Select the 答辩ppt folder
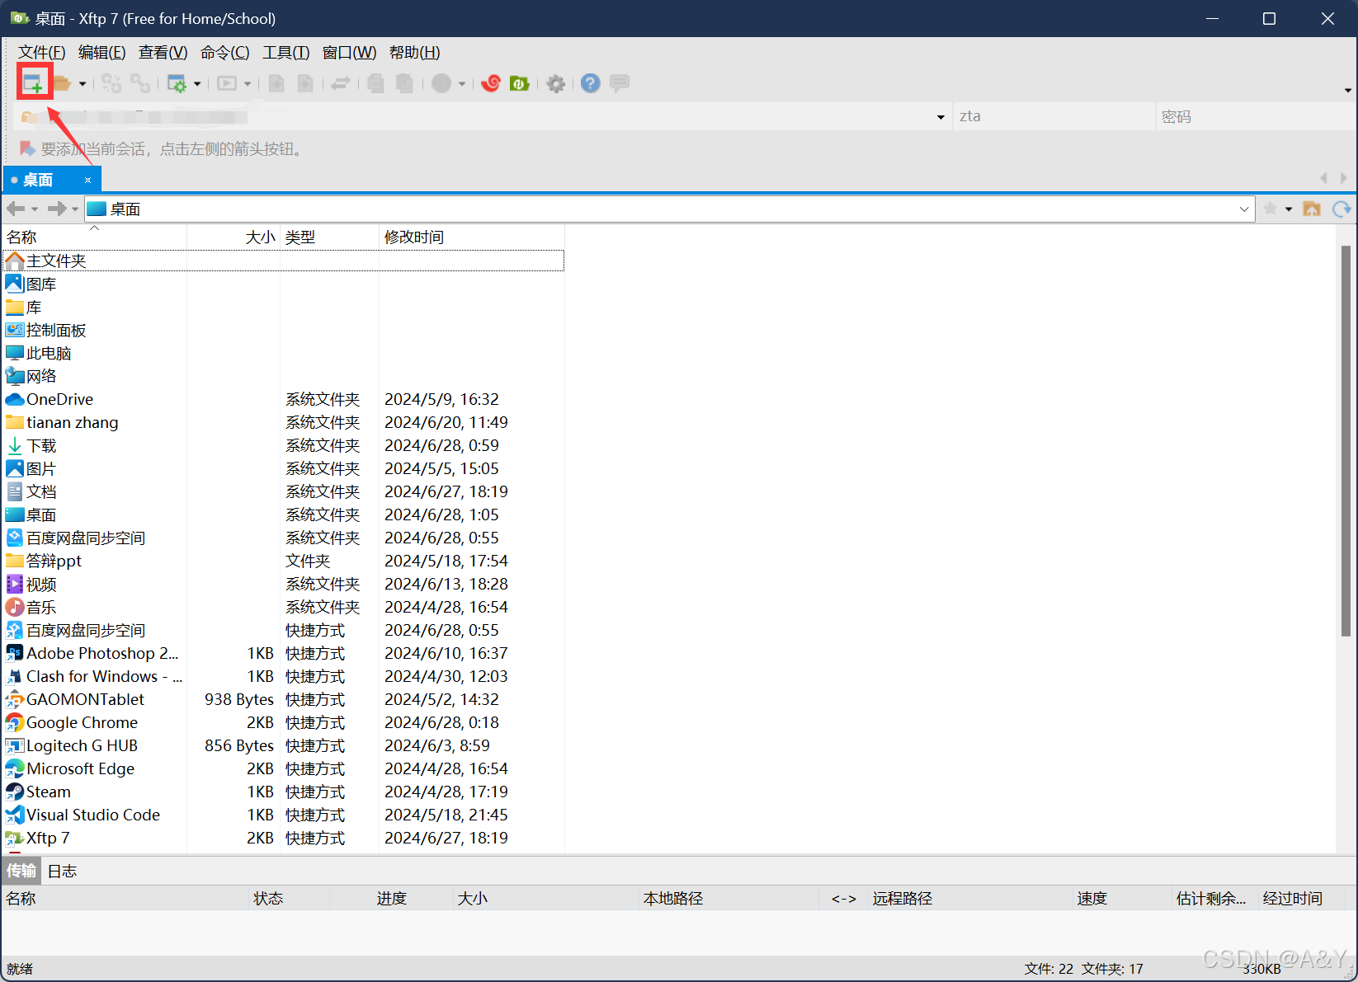This screenshot has height=982, width=1358. [283, 561]
